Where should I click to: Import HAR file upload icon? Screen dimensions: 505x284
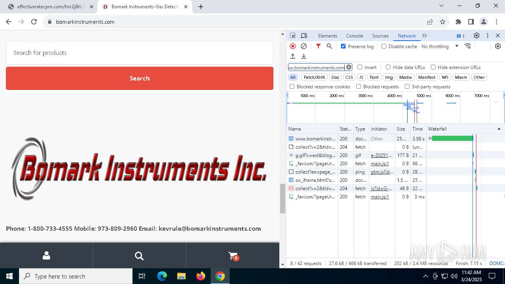click(x=293, y=56)
